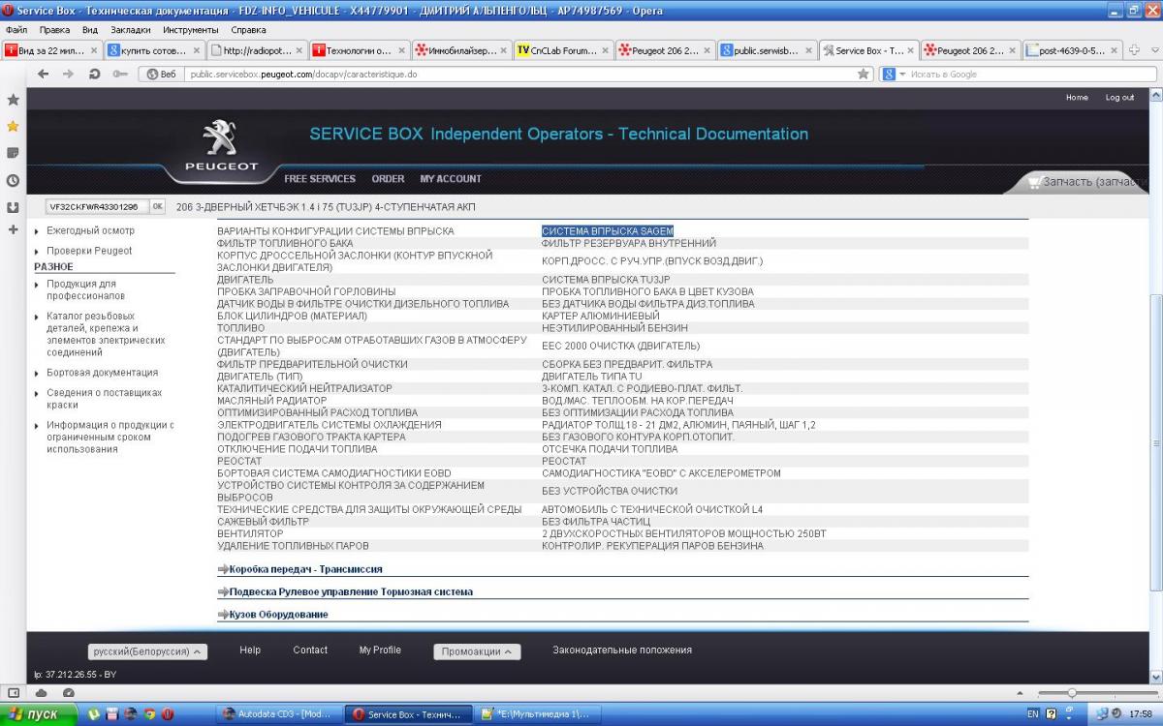Click the VIN number input field

[x=95, y=207]
